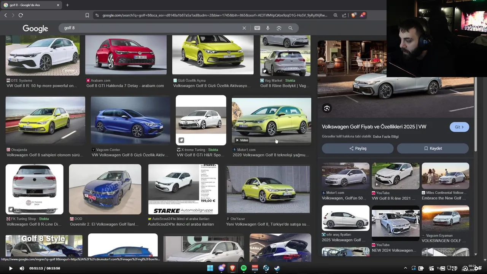Select the golf 8 - Google'da Ara tab
487x274 pixels.
32,5
